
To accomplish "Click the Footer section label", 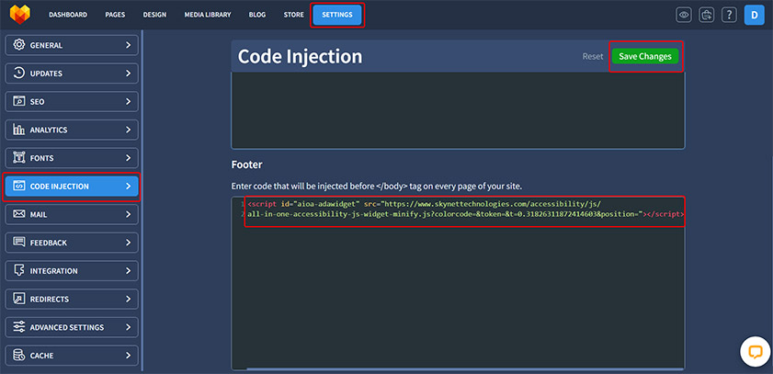I will pos(246,164).
